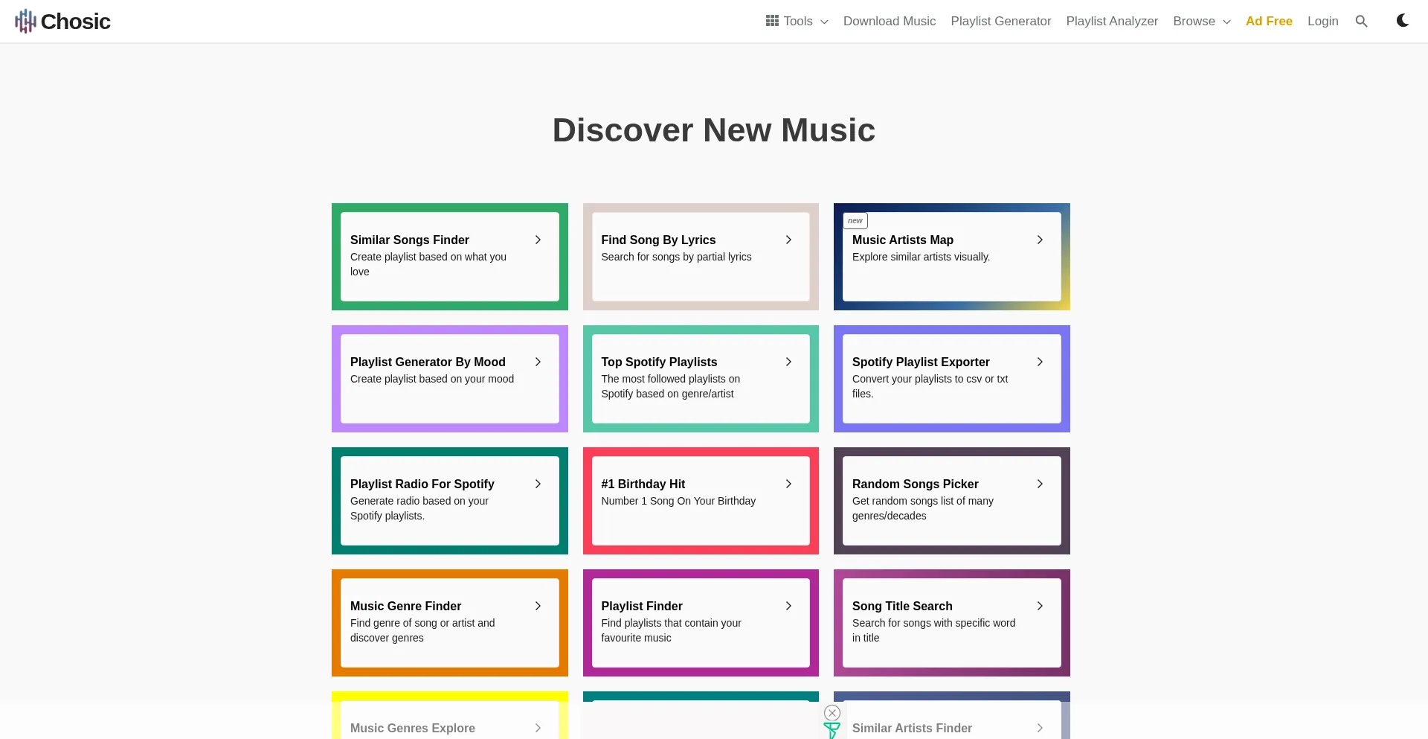Close the bottom ad banner
This screenshot has height=739, width=1428.
832,713
